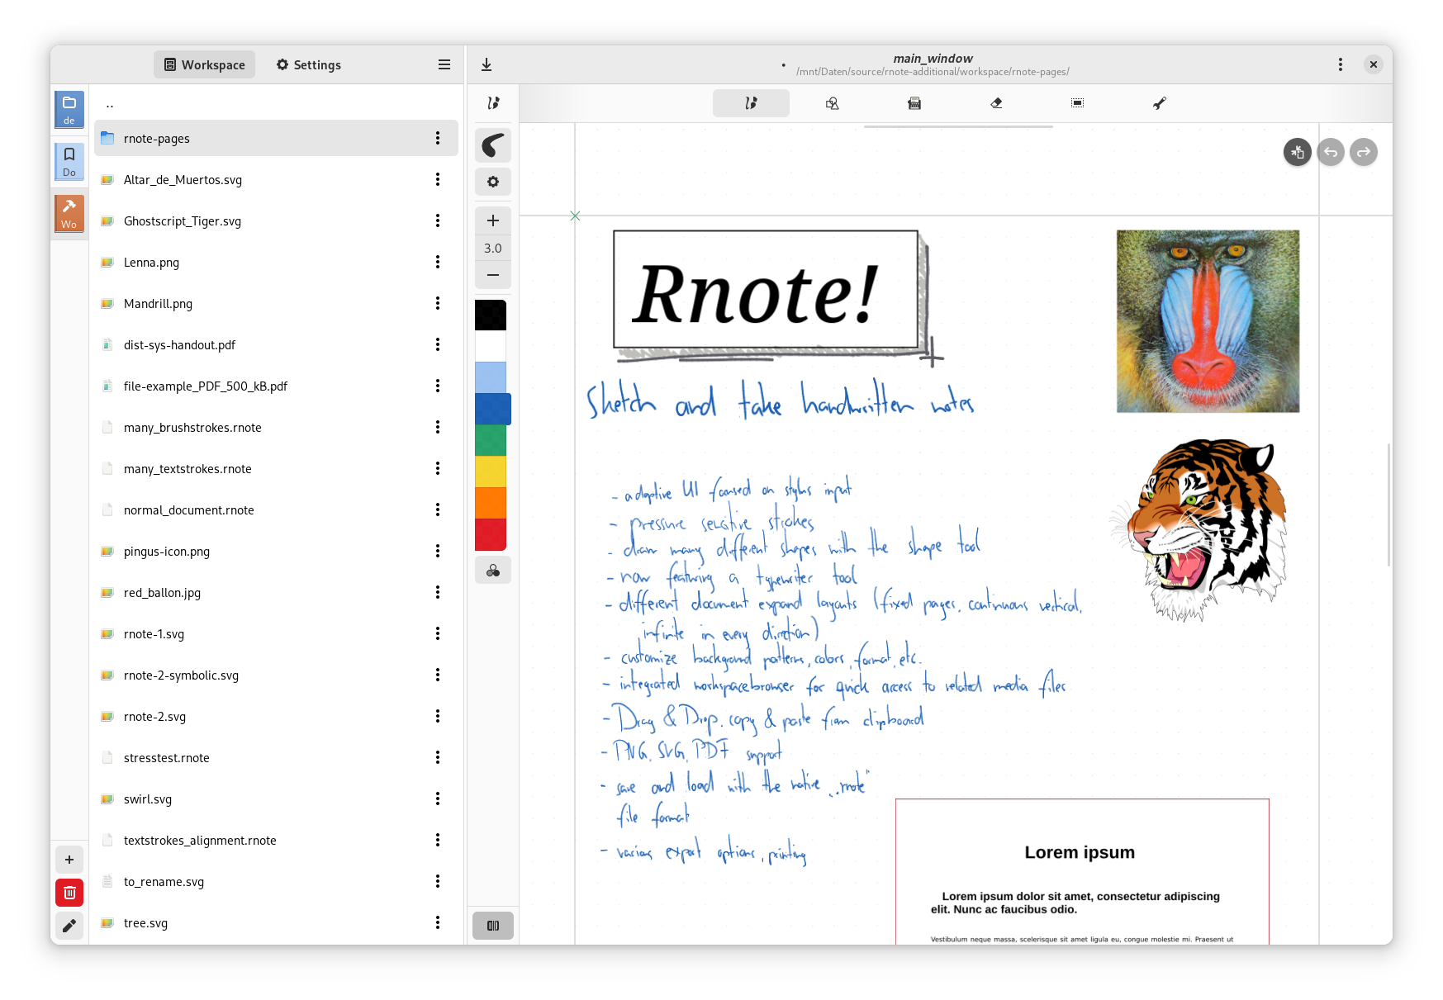Pick the white color swatch

tap(491, 347)
